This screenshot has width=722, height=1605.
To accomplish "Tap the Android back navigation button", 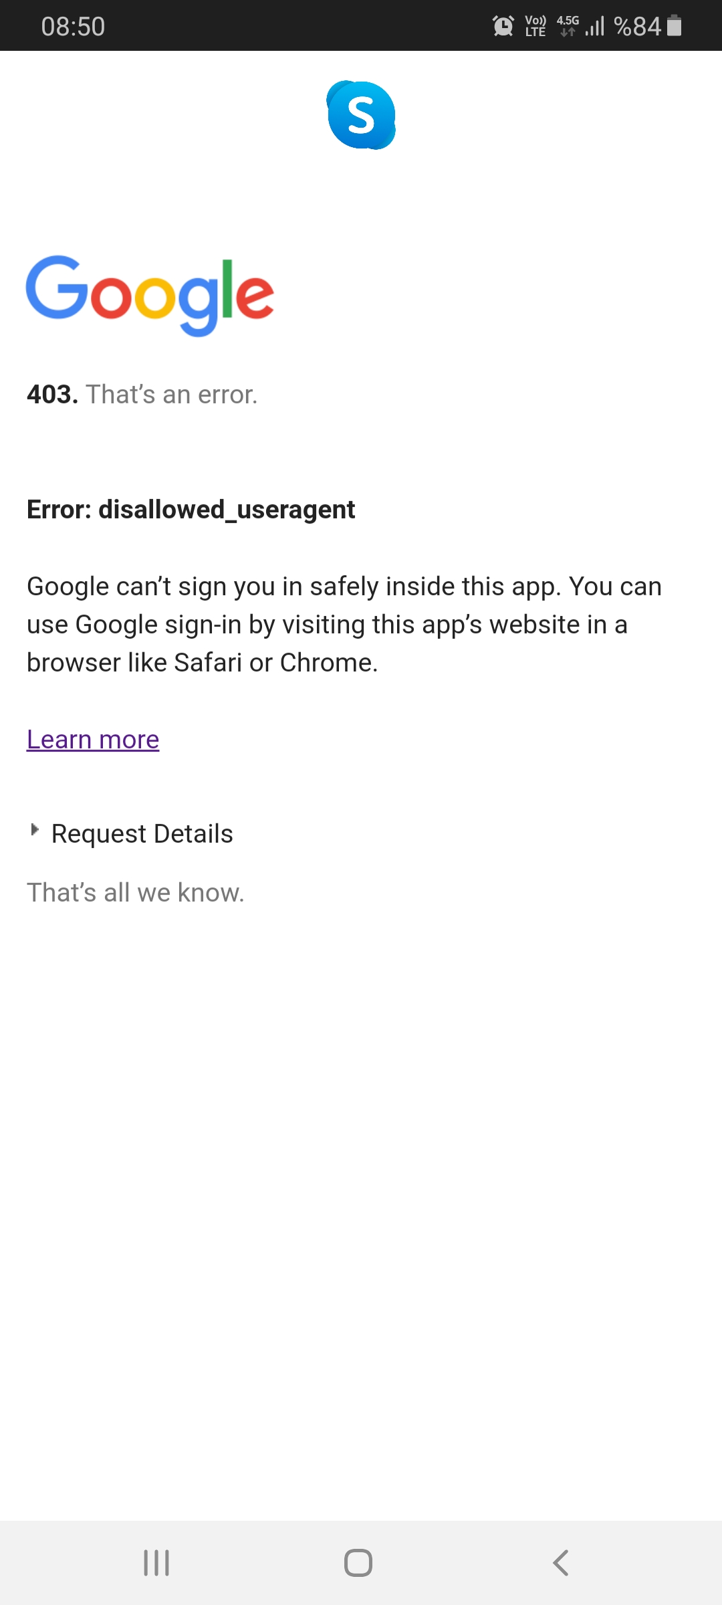I will coord(561,1563).
